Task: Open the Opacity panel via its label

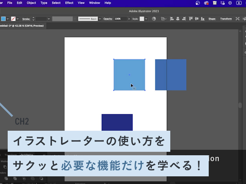Action: (x=108, y=19)
